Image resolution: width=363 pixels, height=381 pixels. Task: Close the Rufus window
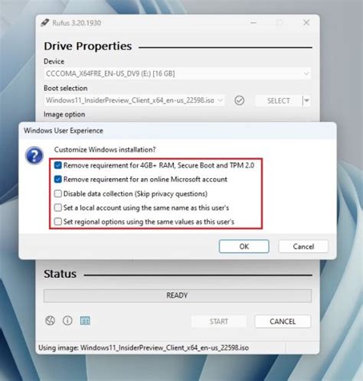[306, 23]
